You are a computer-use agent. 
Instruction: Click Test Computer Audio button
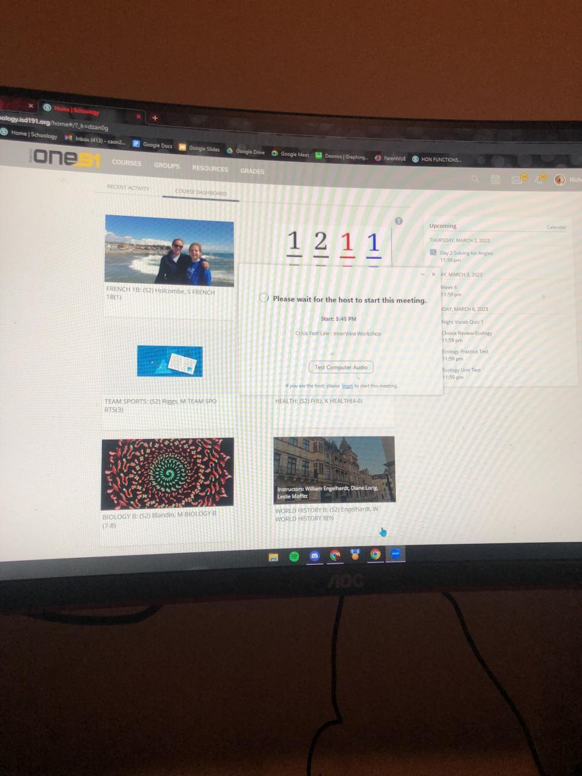tap(341, 367)
